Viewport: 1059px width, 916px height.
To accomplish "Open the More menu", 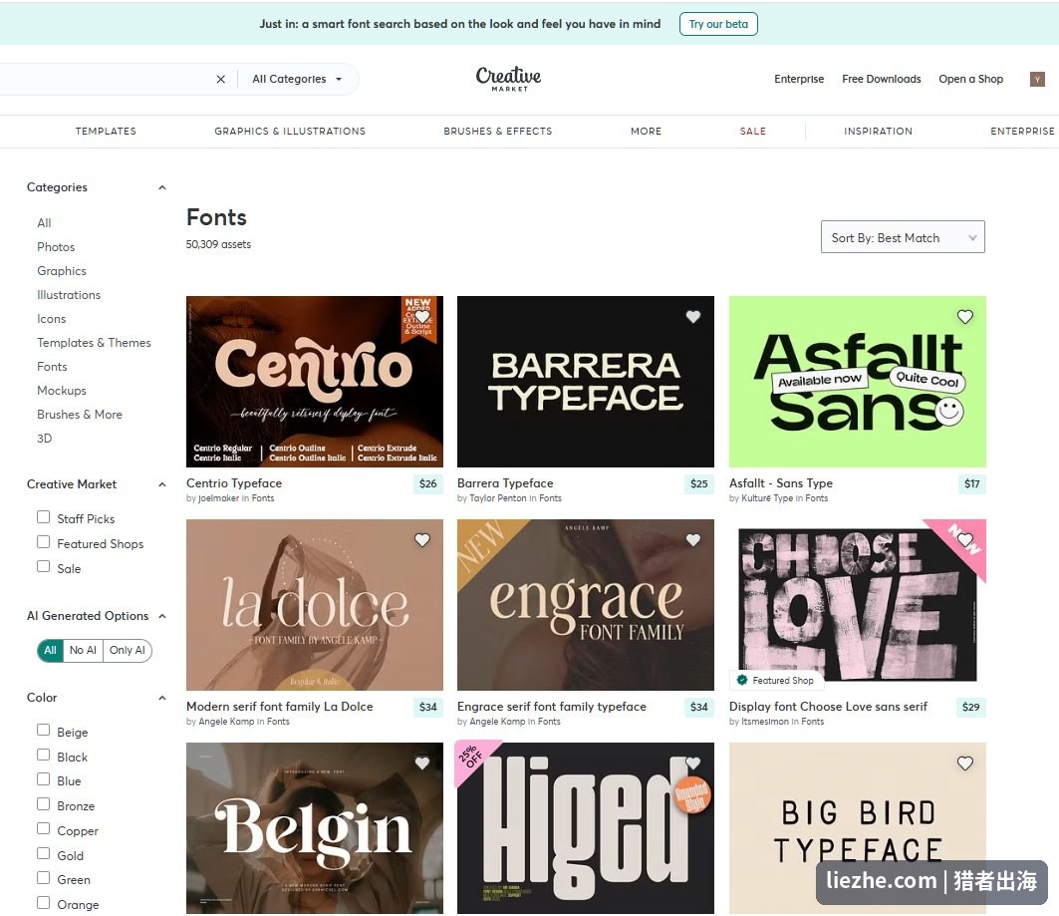I will click(646, 131).
